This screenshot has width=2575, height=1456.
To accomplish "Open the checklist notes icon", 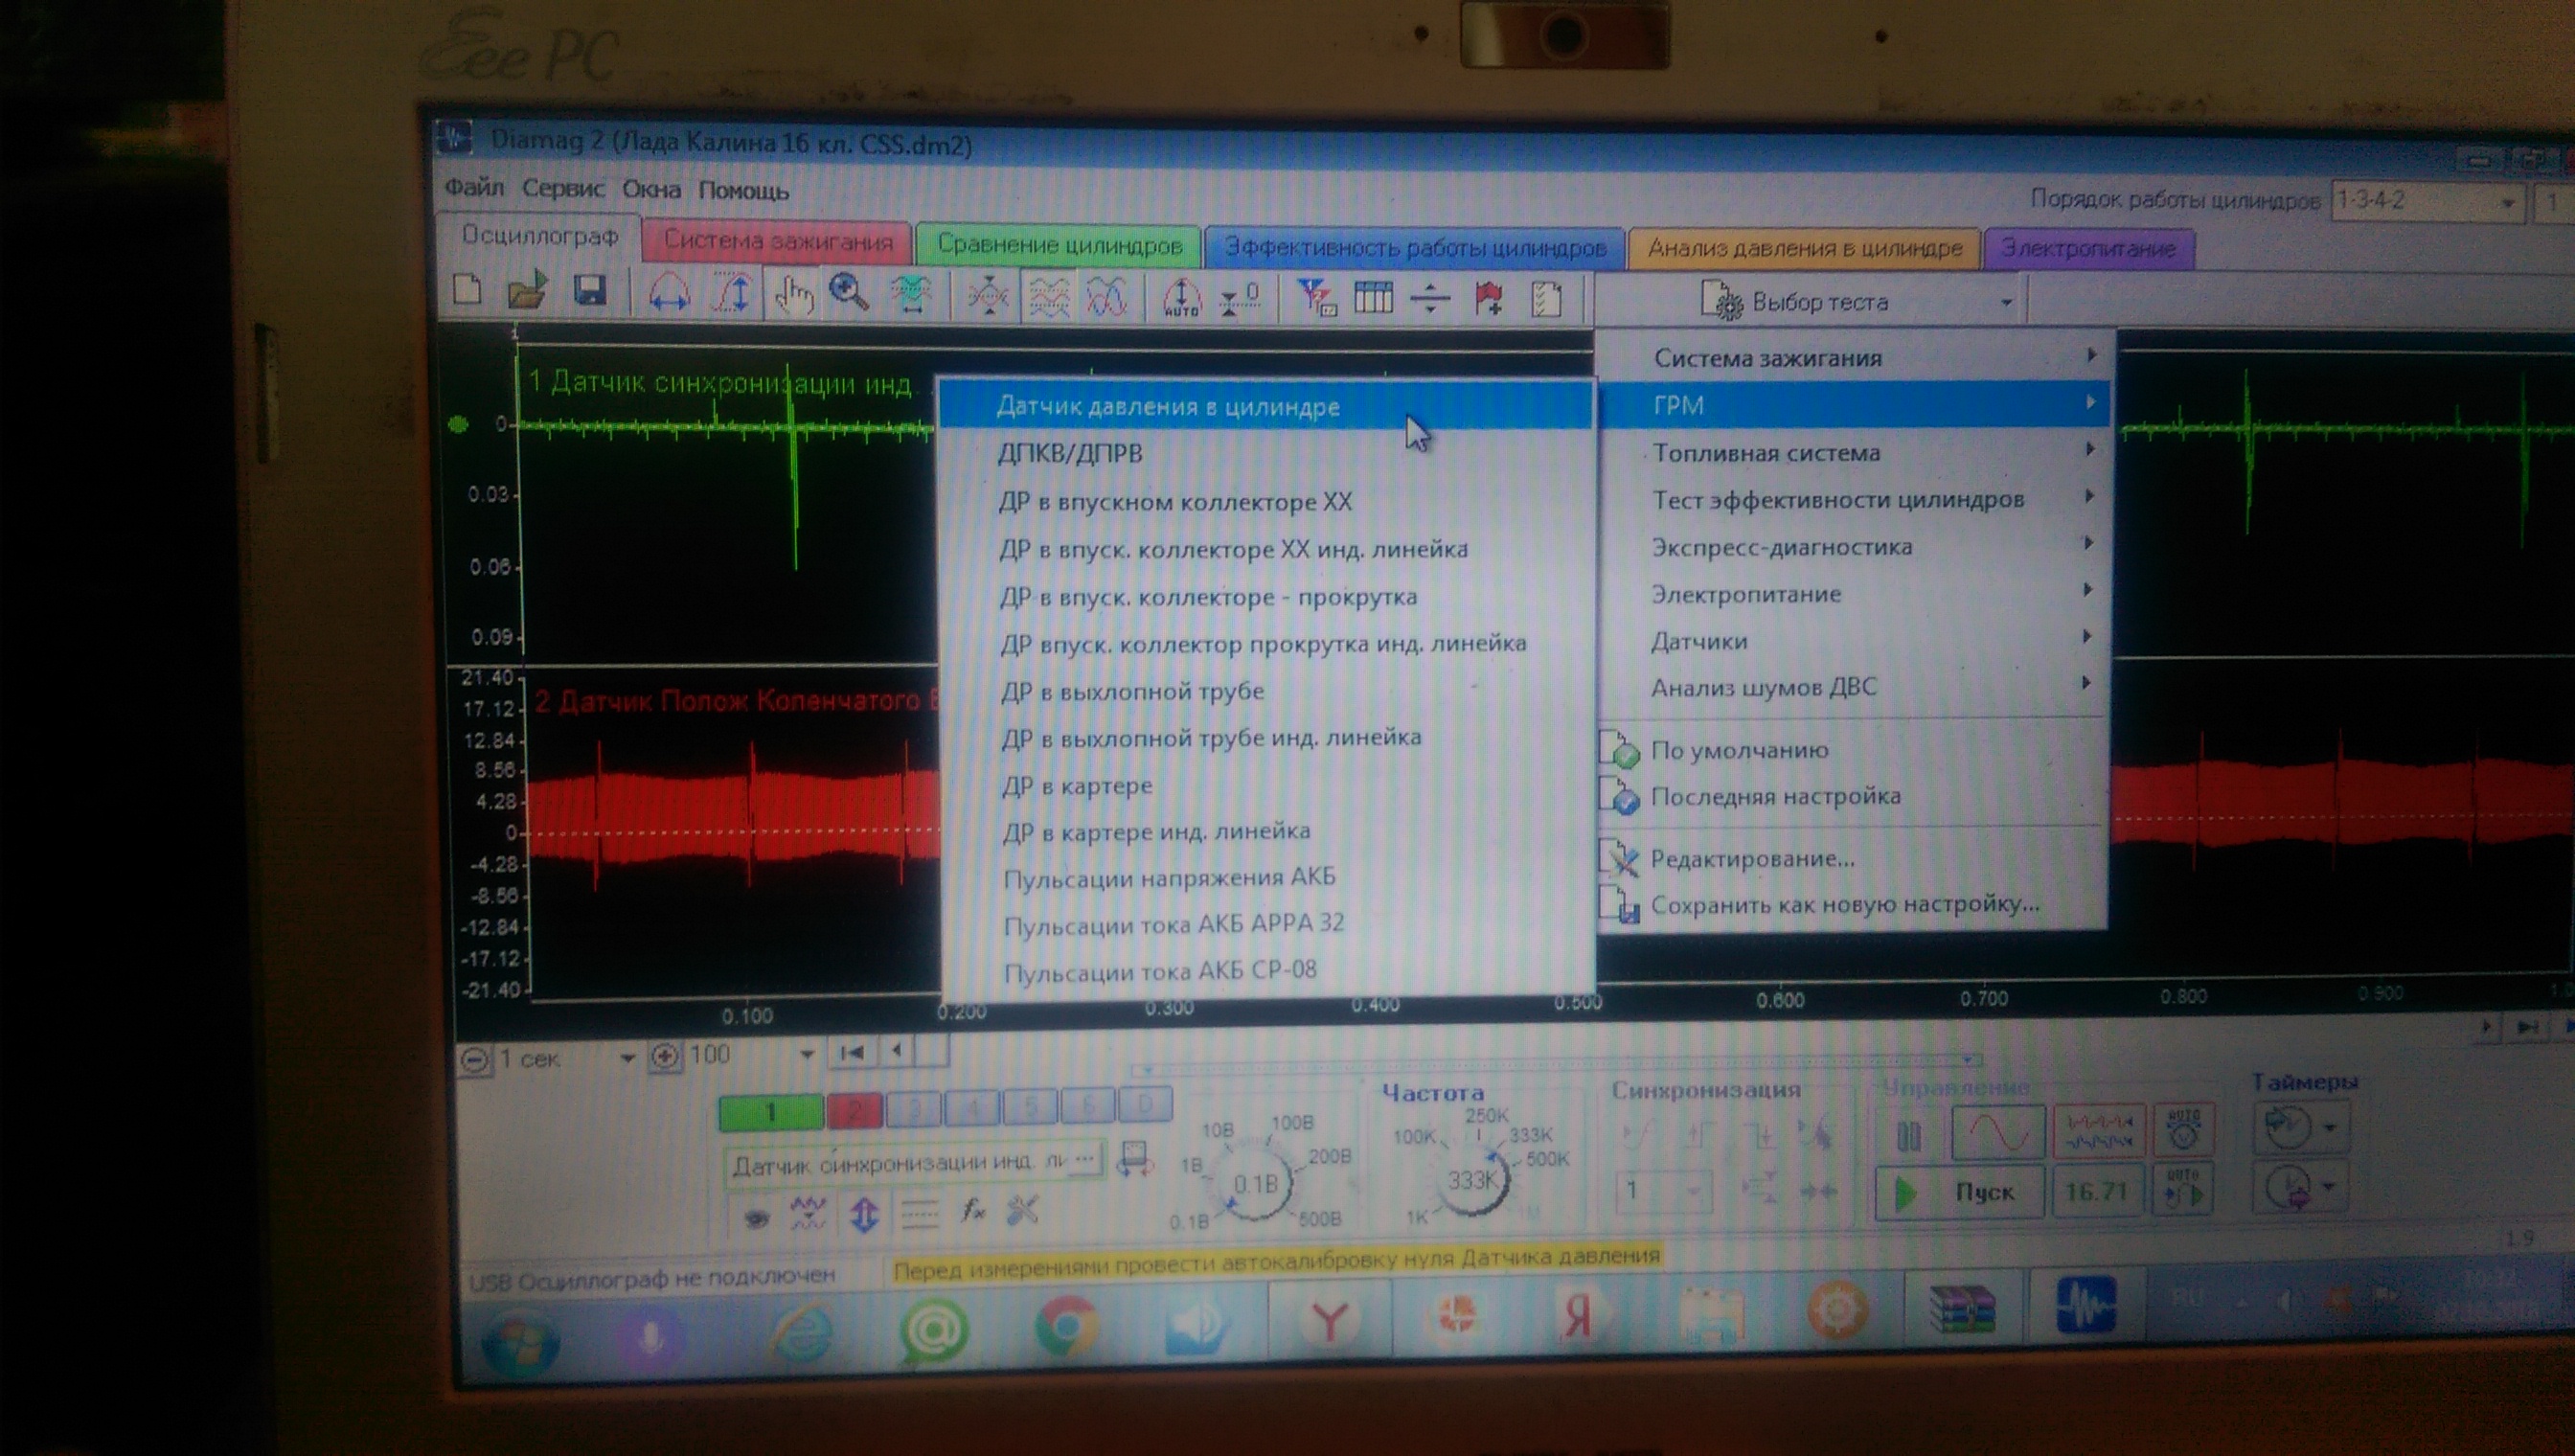I will [1547, 300].
